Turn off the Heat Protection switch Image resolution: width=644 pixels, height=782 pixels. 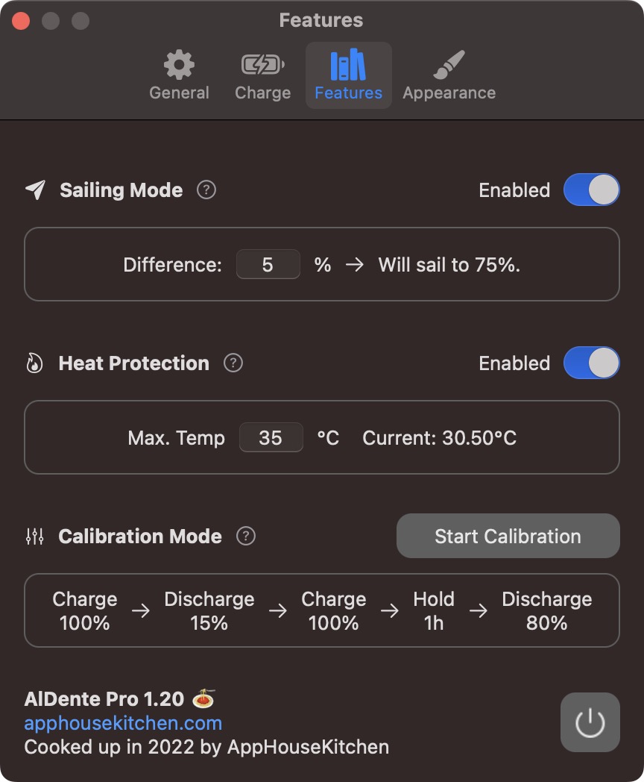coord(591,363)
